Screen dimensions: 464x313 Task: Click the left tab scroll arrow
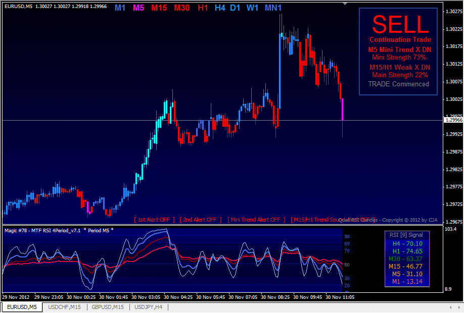coord(450,307)
